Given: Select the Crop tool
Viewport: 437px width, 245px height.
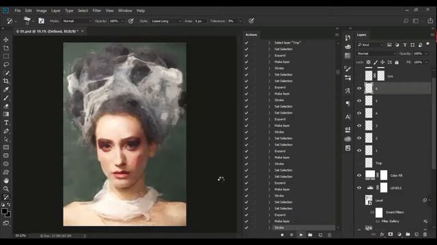Looking at the screenshot, I should click(x=6, y=81).
